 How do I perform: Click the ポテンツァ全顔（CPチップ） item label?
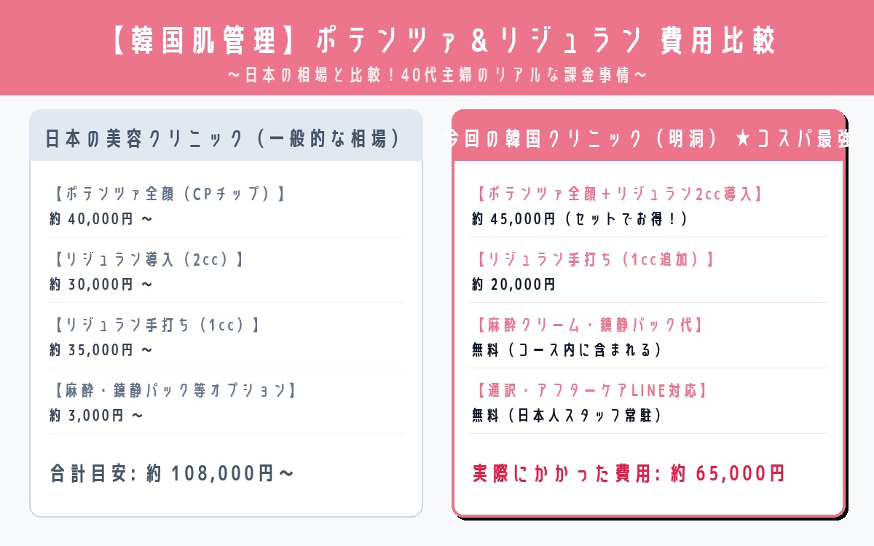click(169, 194)
